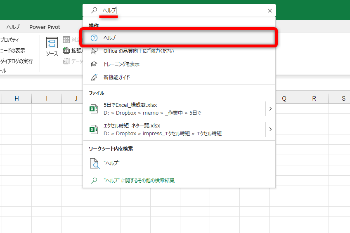
Task: Expand options for エクセル時短_ネタ一覧.xlsx
Action: coord(270,129)
